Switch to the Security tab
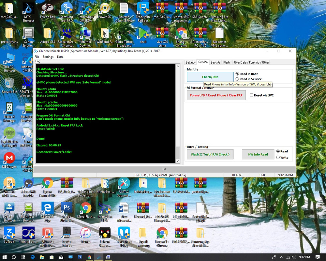The image size is (326, 261). [215, 62]
